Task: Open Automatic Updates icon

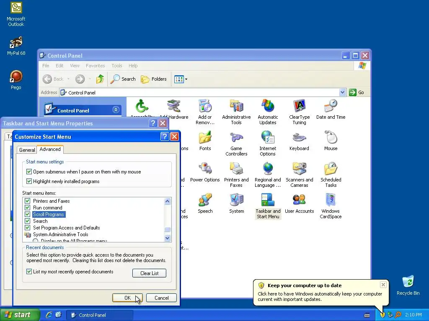Action: point(268,112)
